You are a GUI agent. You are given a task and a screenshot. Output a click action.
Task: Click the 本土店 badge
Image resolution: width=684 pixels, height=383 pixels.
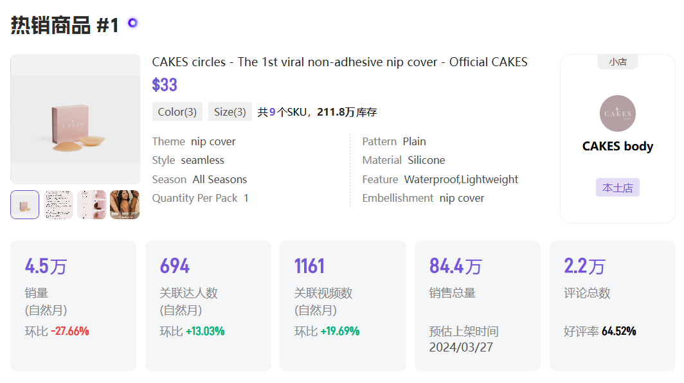618,188
